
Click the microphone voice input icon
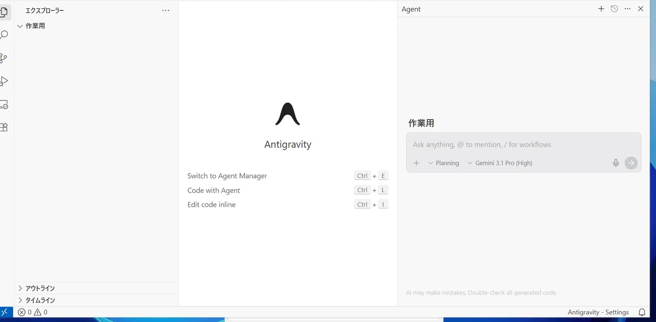click(616, 163)
